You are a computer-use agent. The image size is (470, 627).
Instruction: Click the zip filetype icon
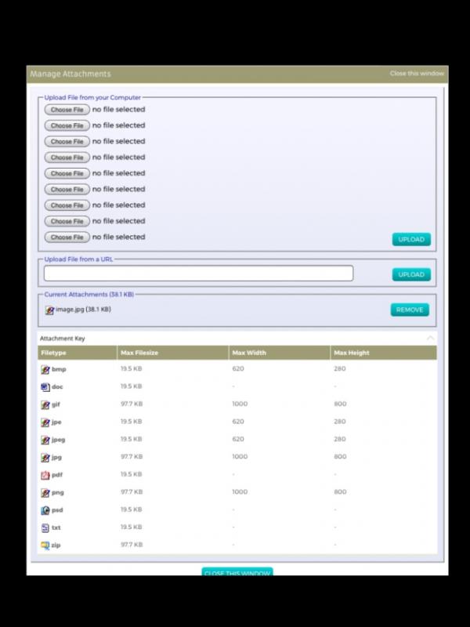pos(45,545)
